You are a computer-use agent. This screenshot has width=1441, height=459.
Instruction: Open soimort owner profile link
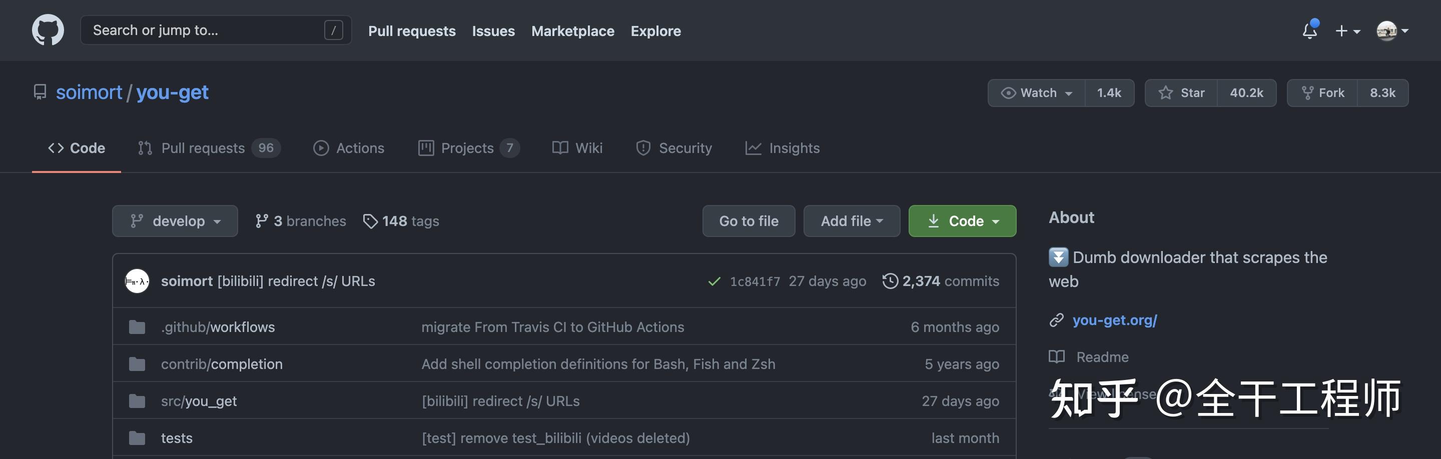tap(89, 92)
